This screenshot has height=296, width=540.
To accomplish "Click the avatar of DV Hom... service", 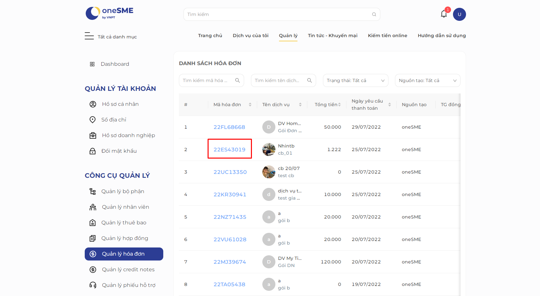I will pos(269,127).
